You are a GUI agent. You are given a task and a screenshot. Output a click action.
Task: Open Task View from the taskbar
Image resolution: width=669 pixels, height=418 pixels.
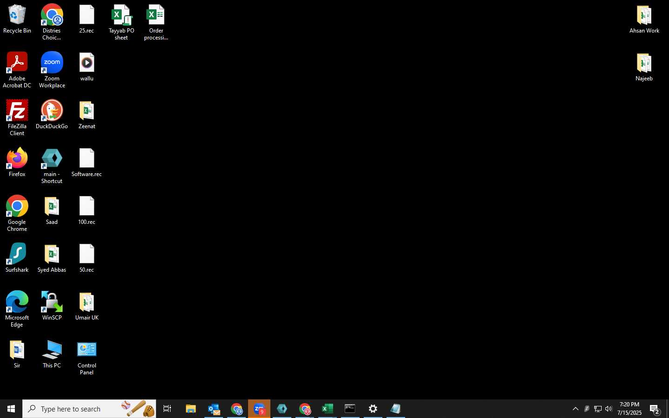(168, 409)
